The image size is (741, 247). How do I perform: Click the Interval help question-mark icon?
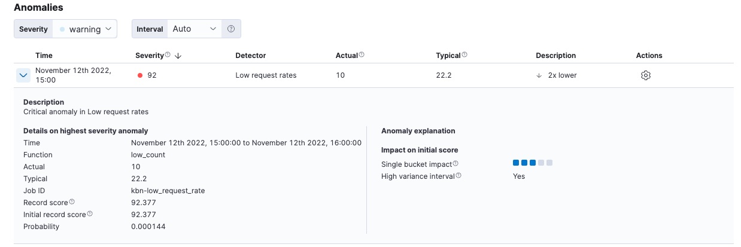click(x=231, y=29)
